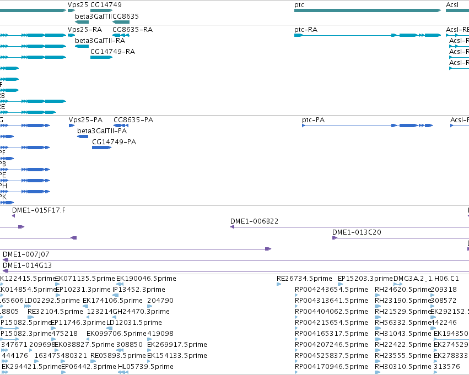
Task: Click the DME1-007J07 clone label
Action: coord(26,254)
